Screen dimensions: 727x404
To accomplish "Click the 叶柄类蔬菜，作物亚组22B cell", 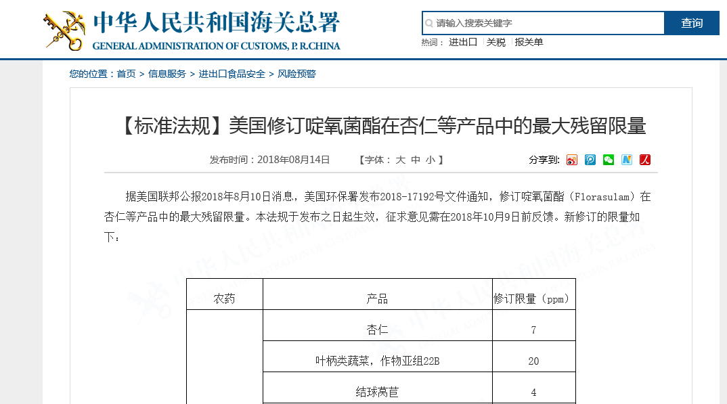I will pyautogui.click(x=378, y=361).
